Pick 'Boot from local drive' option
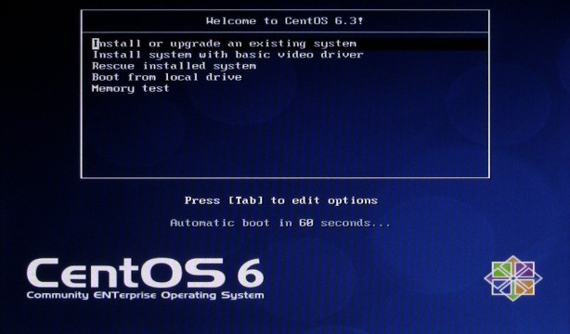Screen dimensions: 570x334 (x=166, y=78)
